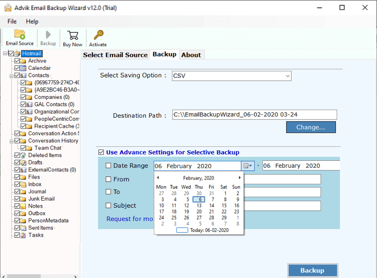This screenshot has width=377, height=278.
Task: Uncheck the Inbox folder checkbox
Action: point(17,184)
